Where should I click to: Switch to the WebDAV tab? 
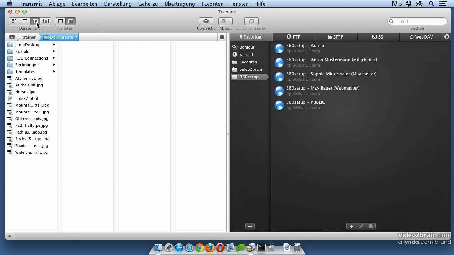click(421, 37)
